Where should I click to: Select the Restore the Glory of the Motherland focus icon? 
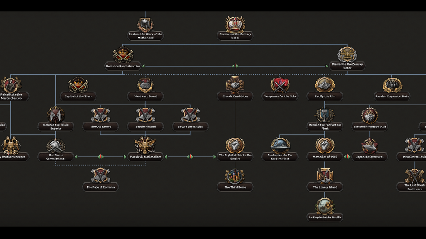145,24
